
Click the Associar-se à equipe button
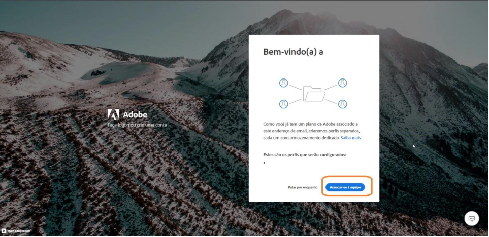coord(345,187)
